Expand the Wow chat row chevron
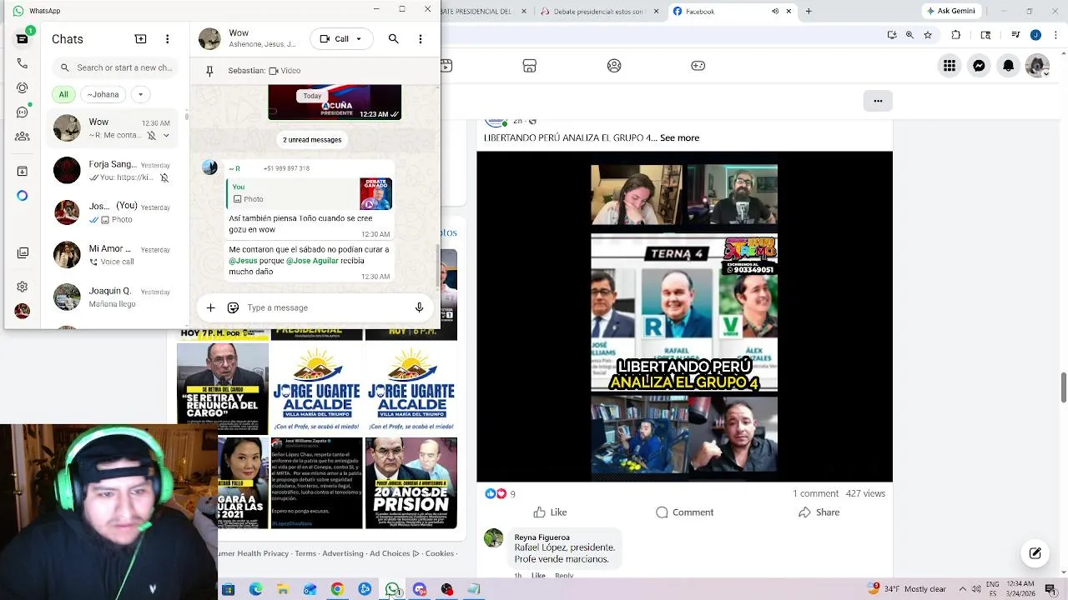Image resolution: width=1068 pixels, height=600 pixels. (x=166, y=135)
